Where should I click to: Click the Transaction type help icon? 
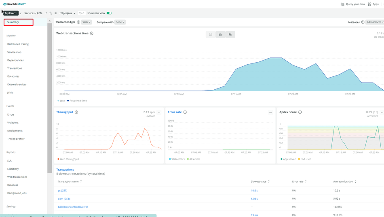tap(78, 22)
